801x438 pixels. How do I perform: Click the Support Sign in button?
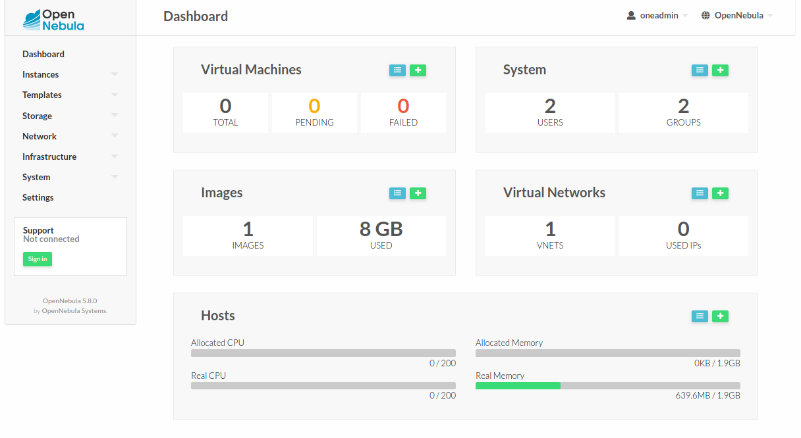click(x=38, y=259)
